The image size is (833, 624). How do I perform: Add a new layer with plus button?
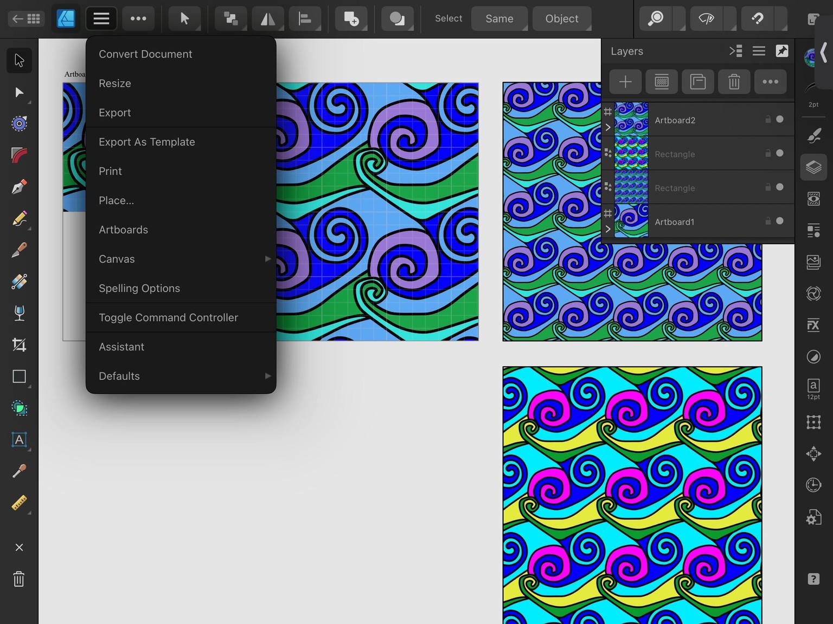[x=625, y=82]
